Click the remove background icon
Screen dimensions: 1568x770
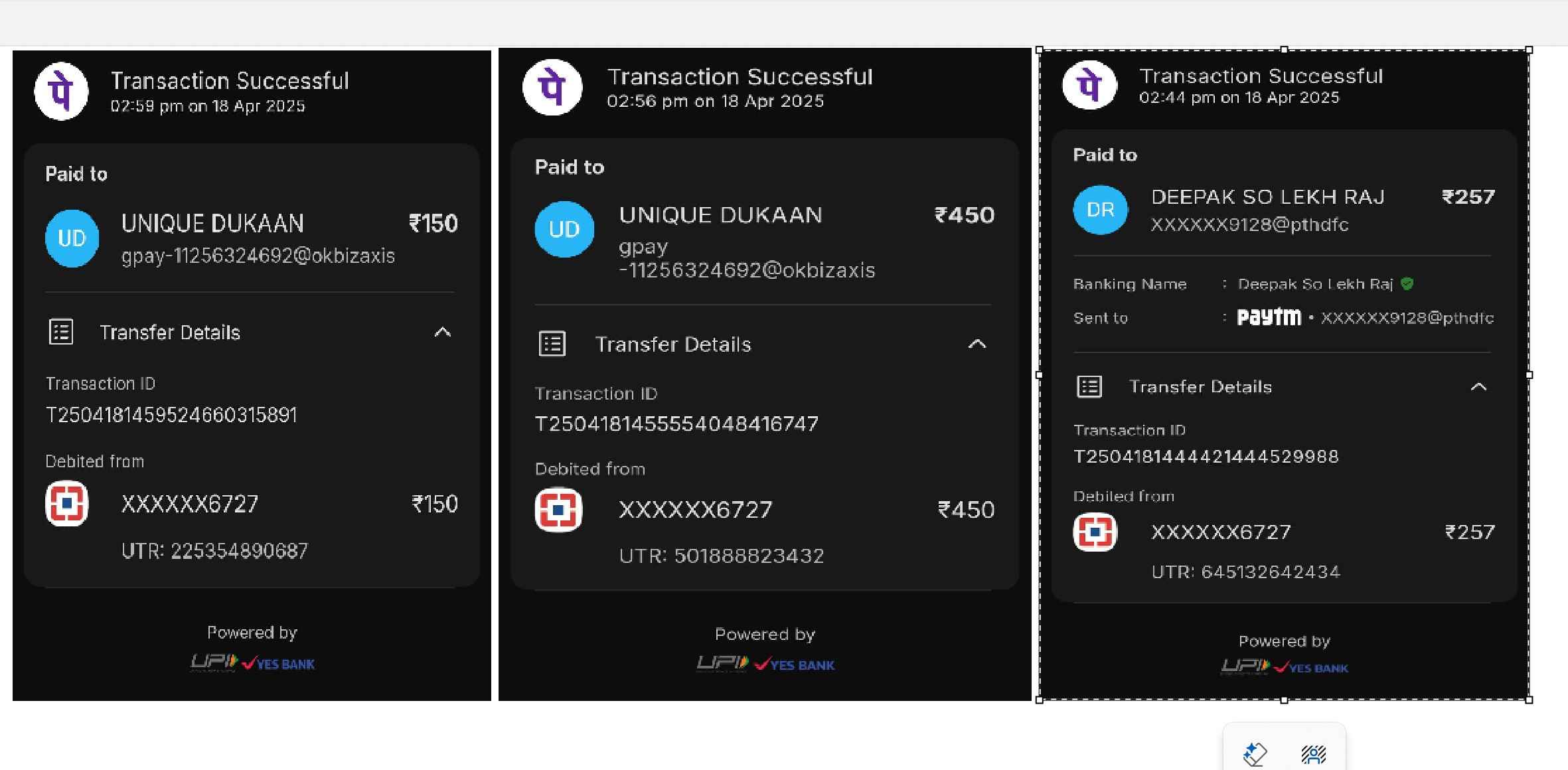click(x=1314, y=755)
